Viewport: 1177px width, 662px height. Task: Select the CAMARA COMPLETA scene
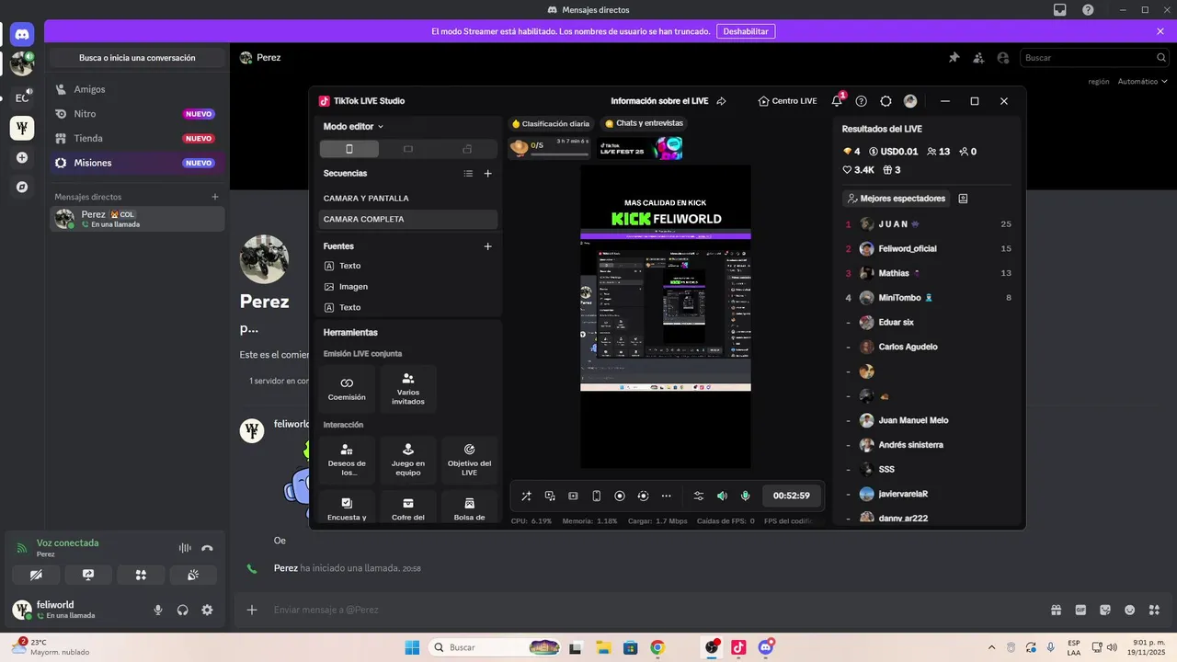tap(408, 219)
